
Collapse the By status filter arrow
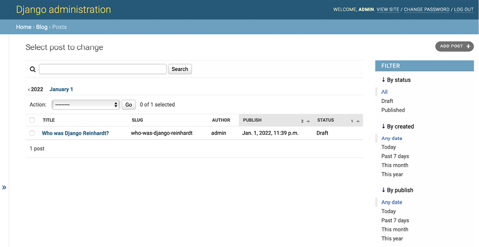point(384,80)
